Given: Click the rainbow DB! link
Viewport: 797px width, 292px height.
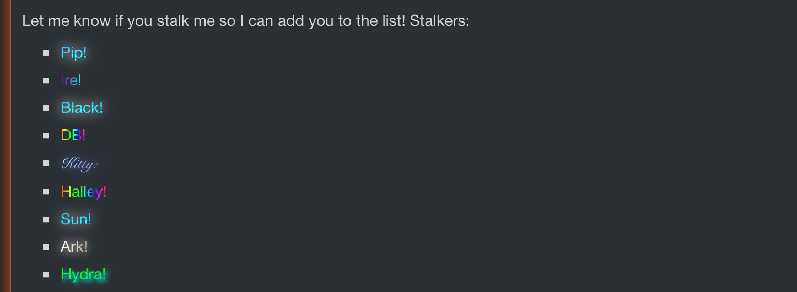Looking at the screenshot, I should pyautogui.click(x=73, y=136).
